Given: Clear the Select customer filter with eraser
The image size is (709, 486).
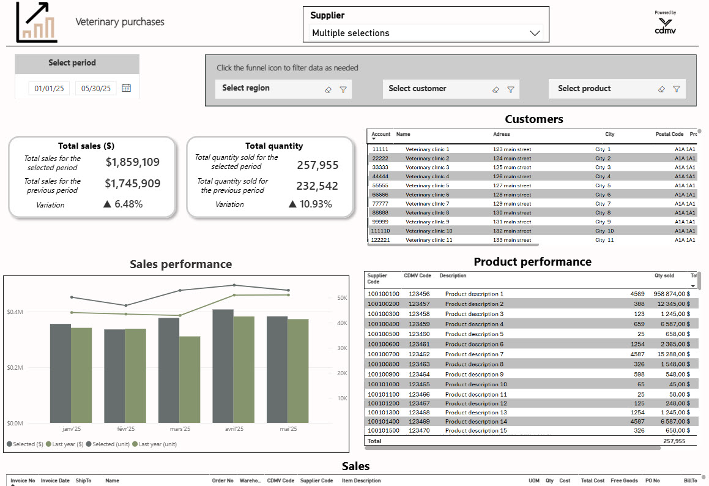Looking at the screenshot, I should [496, 89].
